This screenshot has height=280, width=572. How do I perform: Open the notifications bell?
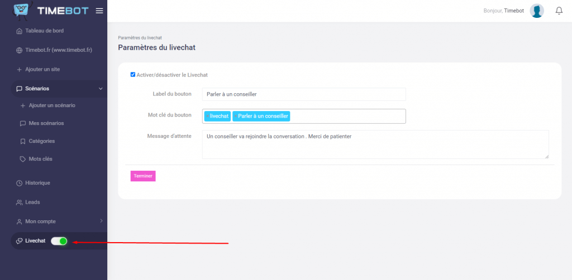pyautogui.click(x=559, y=11)
